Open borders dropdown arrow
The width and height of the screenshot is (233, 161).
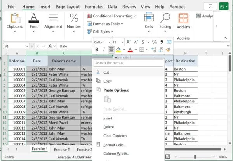click(x=147, y=50)
